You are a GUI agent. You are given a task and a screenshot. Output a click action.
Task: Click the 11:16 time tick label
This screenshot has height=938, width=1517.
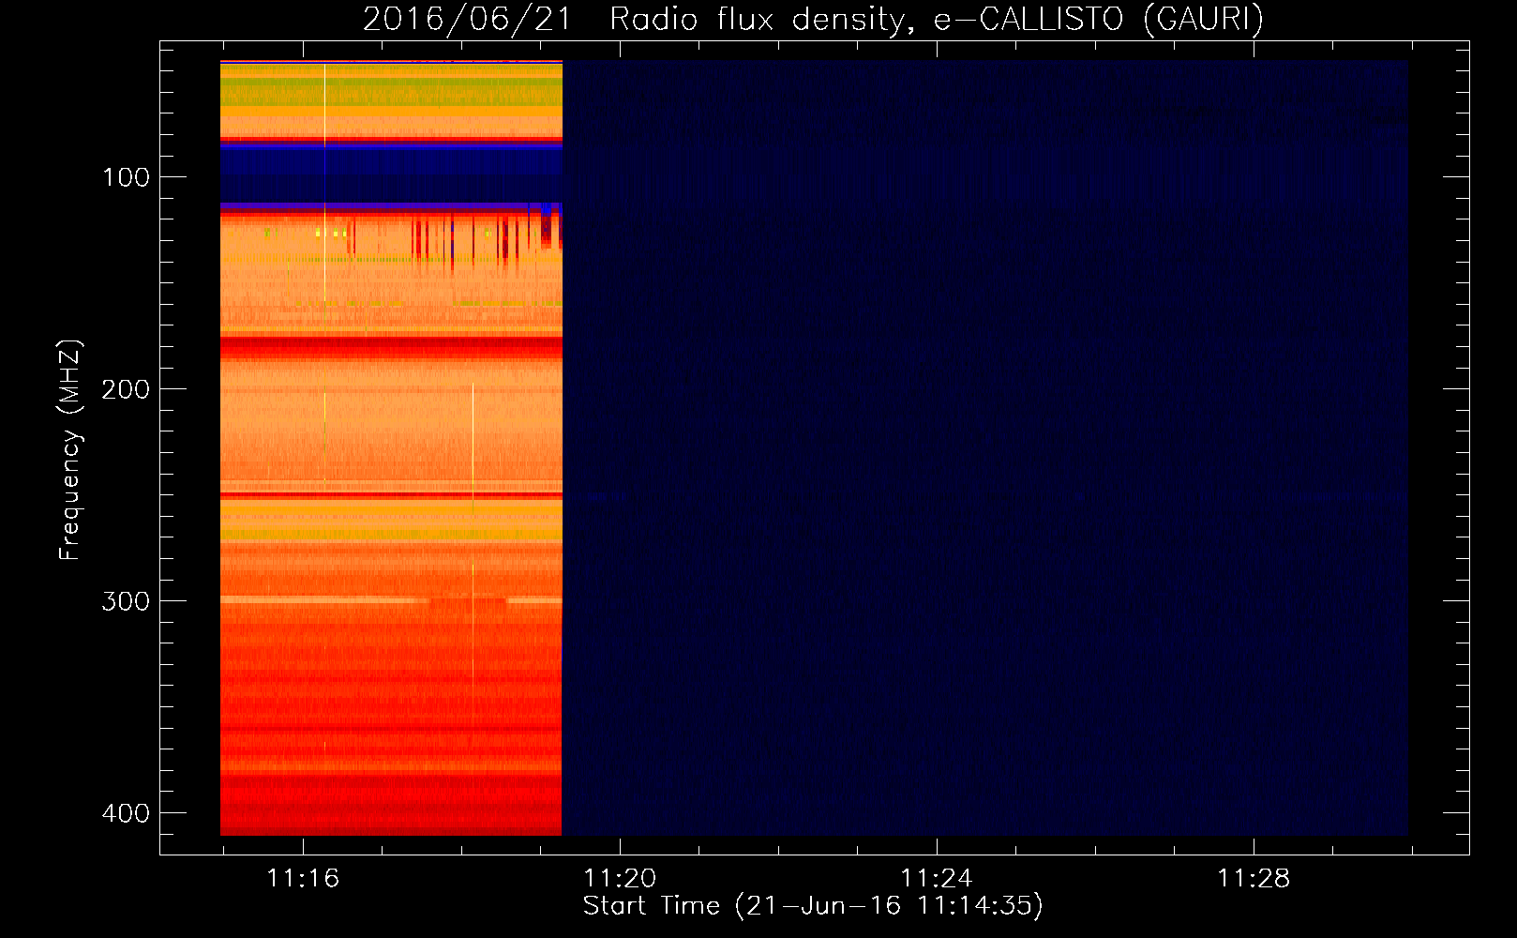[x=303, y=878]
